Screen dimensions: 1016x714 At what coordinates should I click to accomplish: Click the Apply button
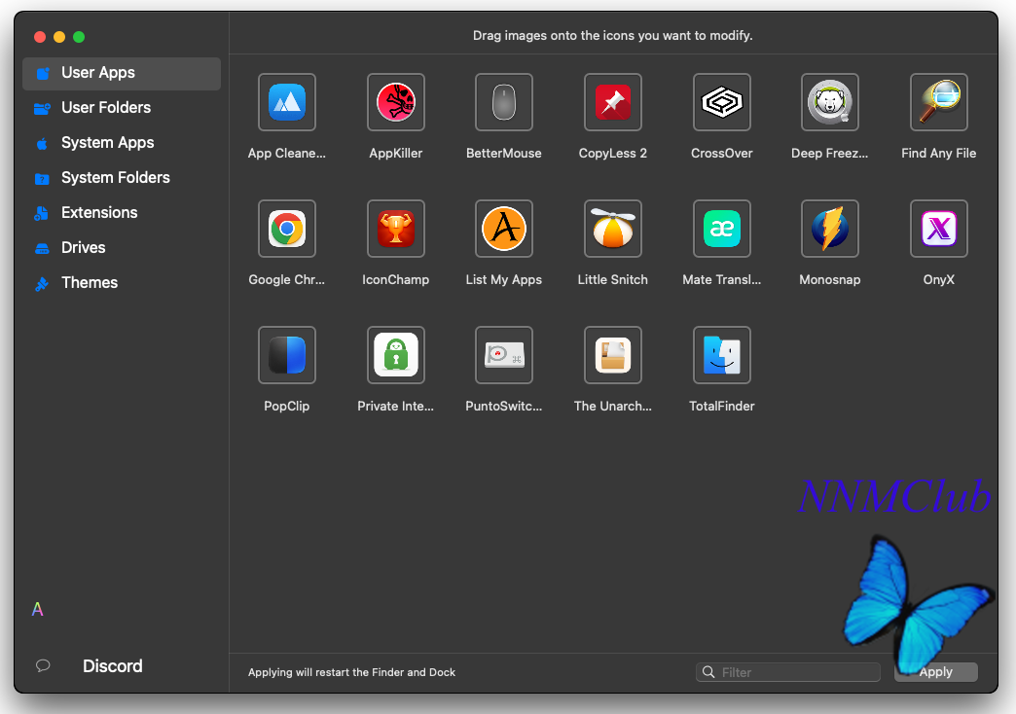tap(935, 672)
